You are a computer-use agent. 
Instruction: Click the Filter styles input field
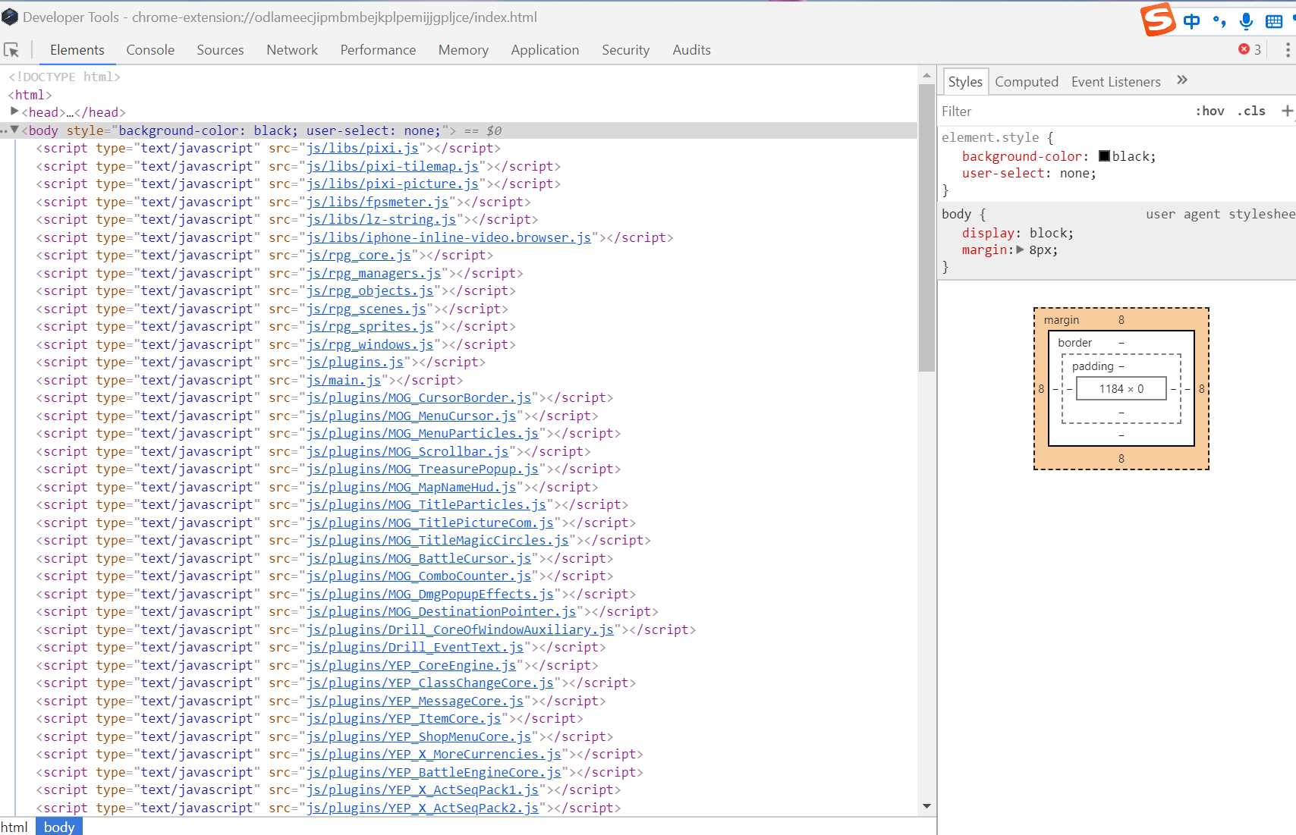(1062, 111)
